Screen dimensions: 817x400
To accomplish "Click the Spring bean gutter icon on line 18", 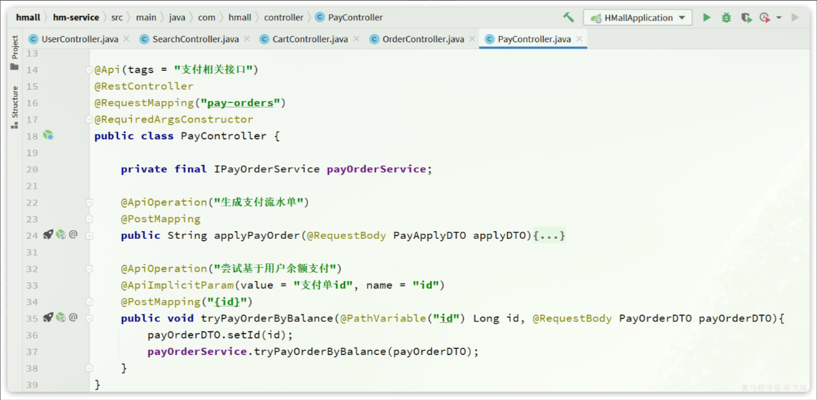I will (x=48, y=135).
